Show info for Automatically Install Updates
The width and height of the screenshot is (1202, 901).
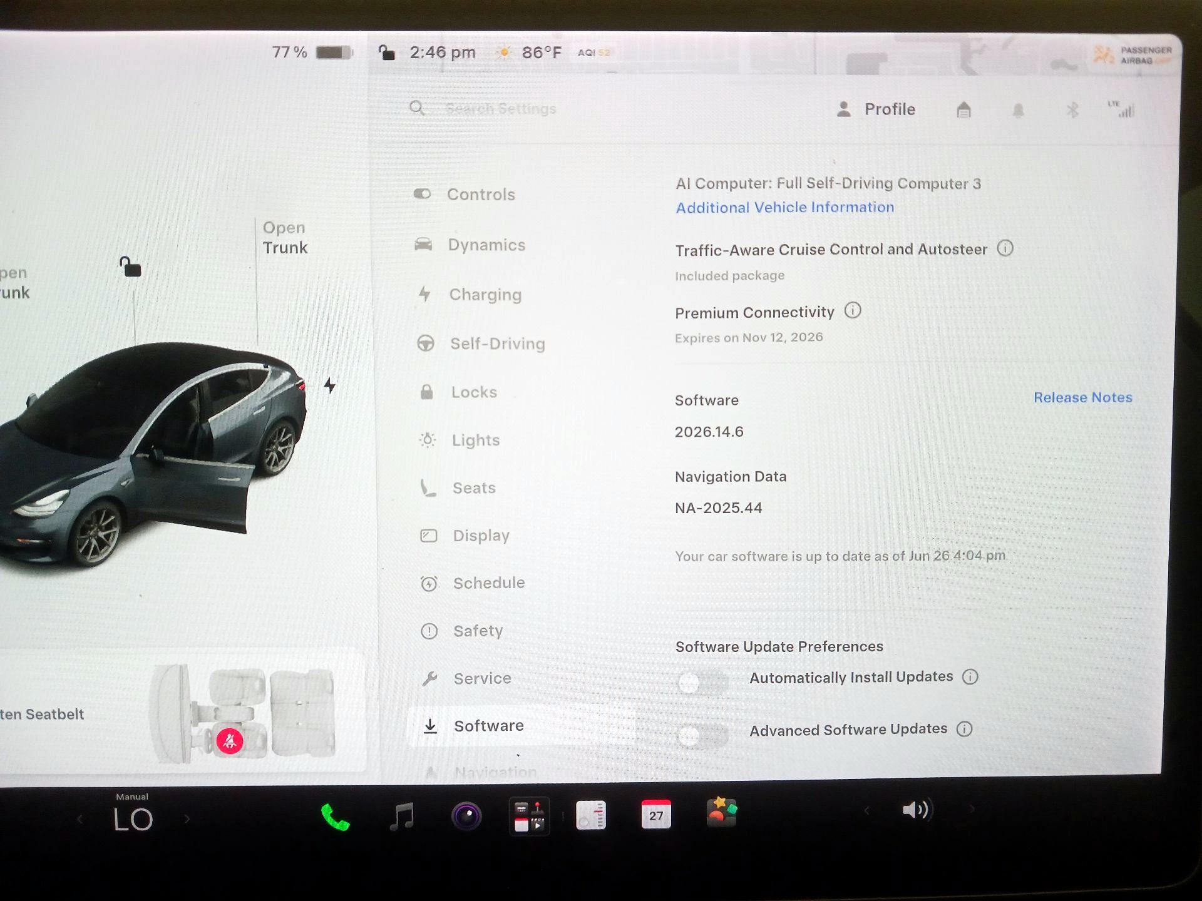click(970, 676)
